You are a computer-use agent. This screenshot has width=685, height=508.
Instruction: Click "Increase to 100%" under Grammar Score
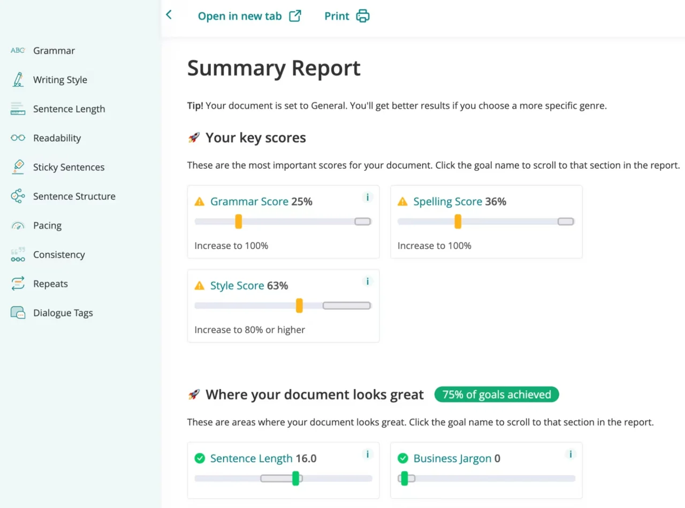(231, 246)
